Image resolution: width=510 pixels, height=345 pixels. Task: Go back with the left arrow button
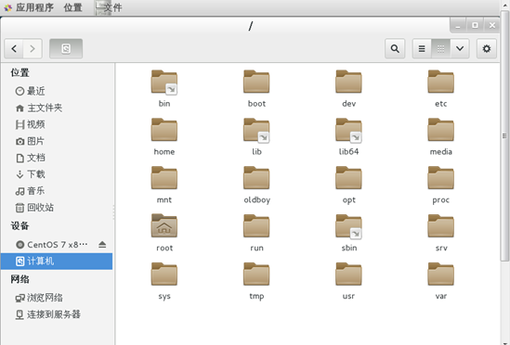(x=14, y=49)
